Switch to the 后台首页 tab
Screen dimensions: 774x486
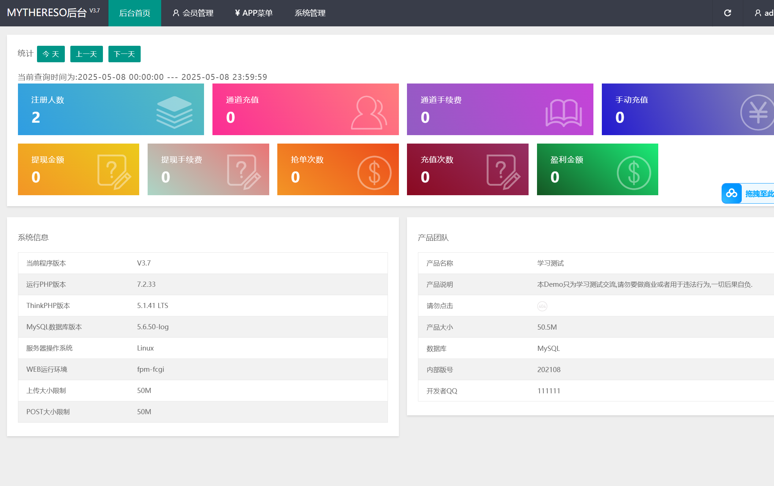point(134,13)
